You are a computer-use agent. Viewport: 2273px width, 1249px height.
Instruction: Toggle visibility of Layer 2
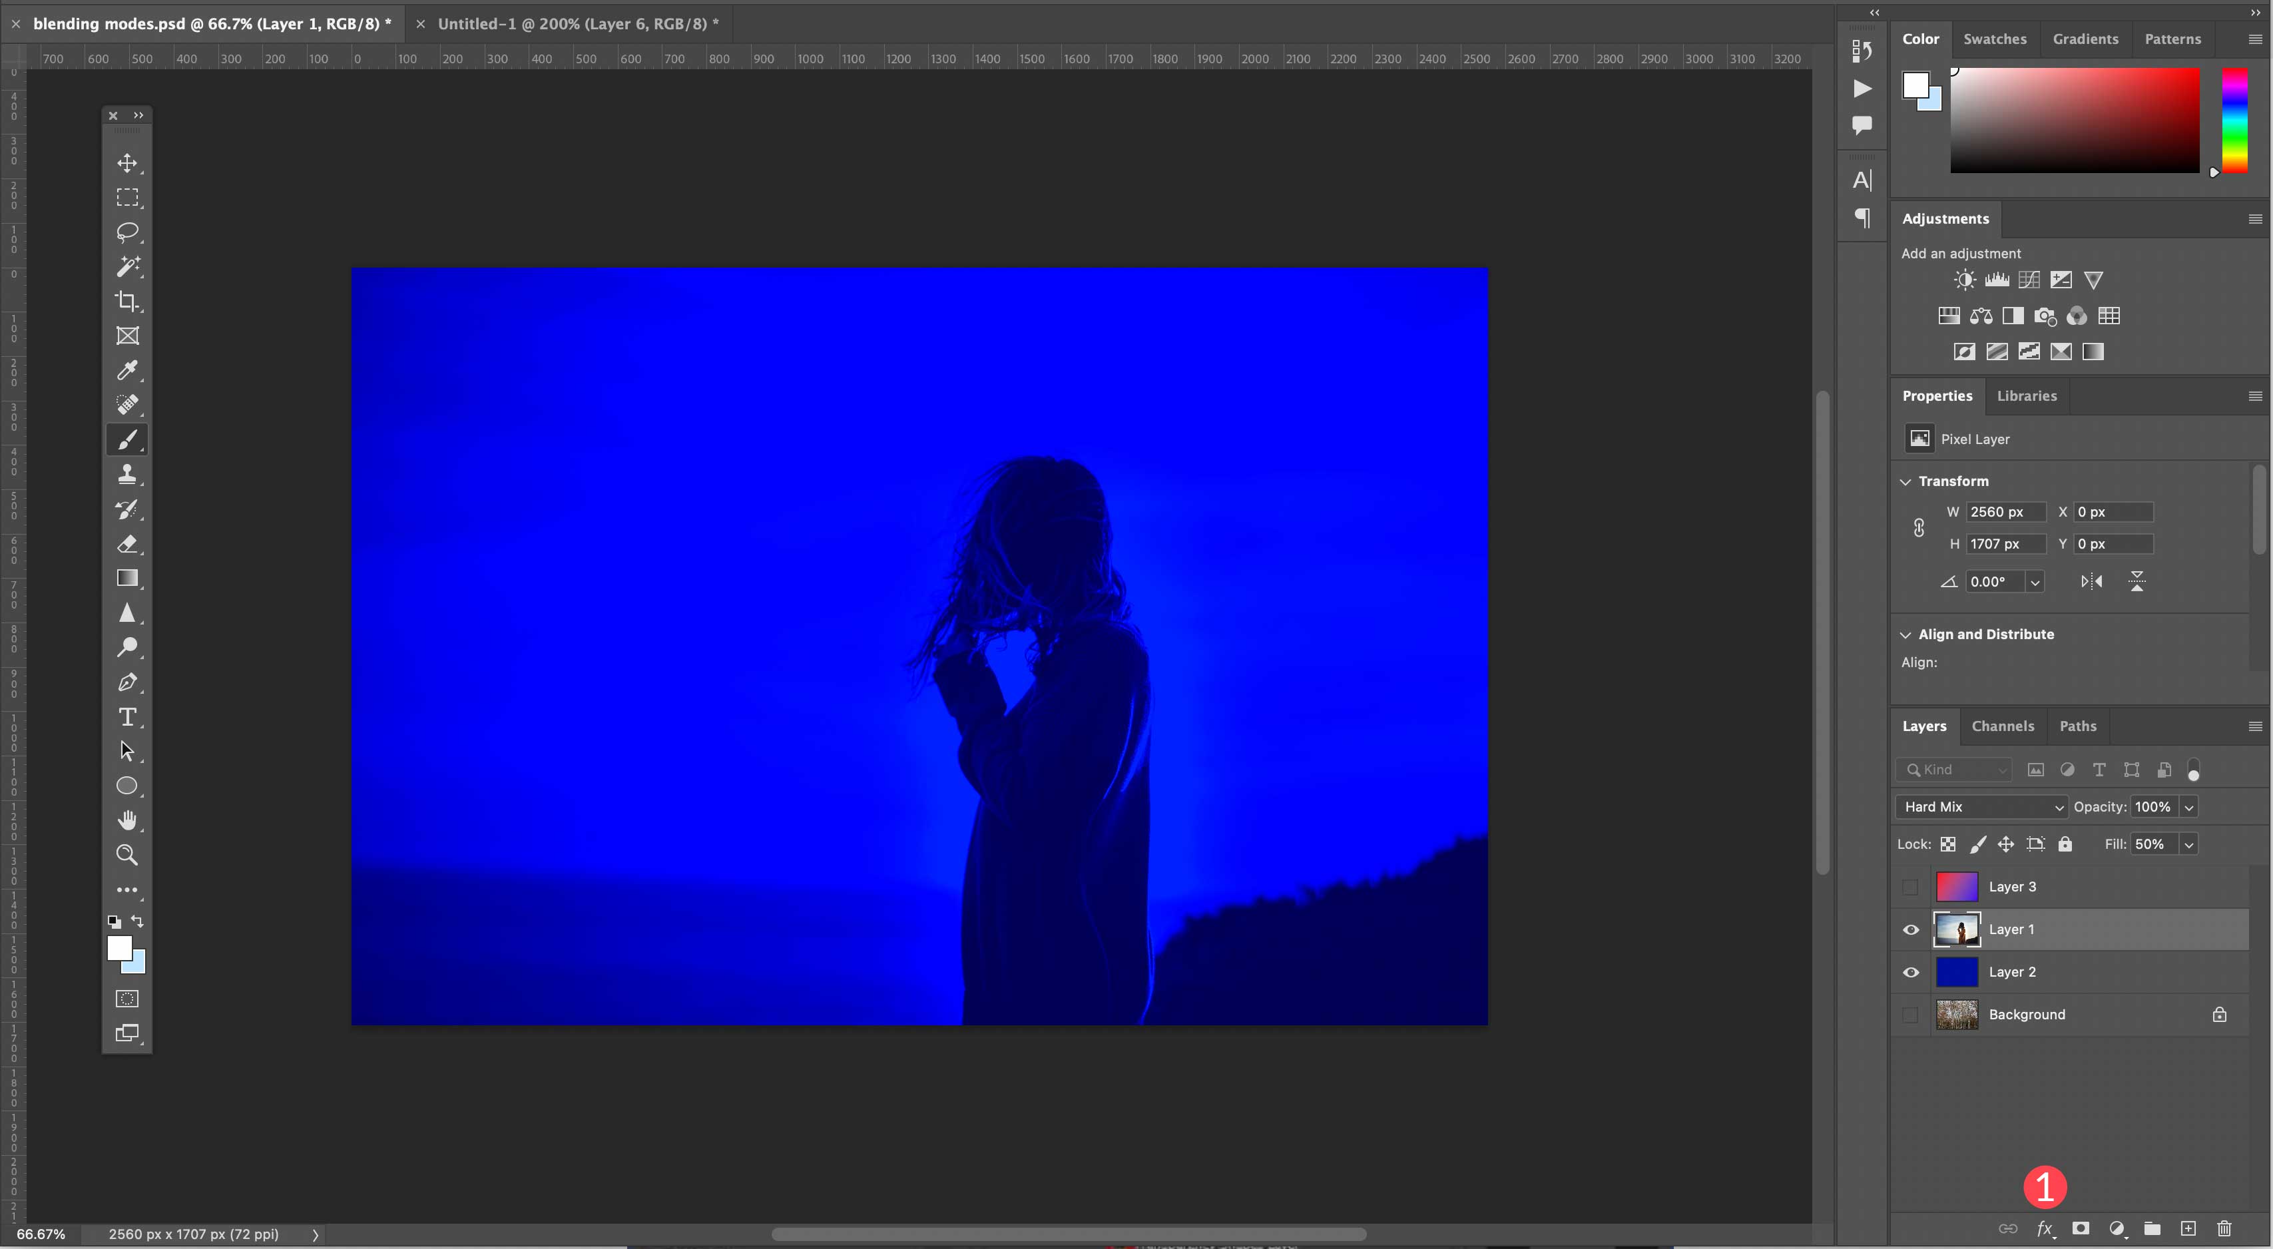coord(1911,971)
